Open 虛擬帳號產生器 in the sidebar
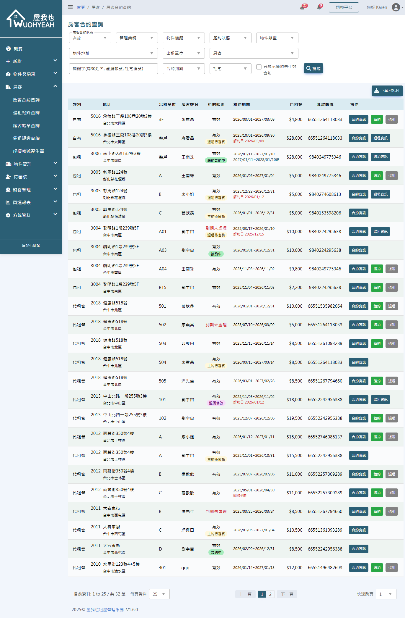 (28, 151)
